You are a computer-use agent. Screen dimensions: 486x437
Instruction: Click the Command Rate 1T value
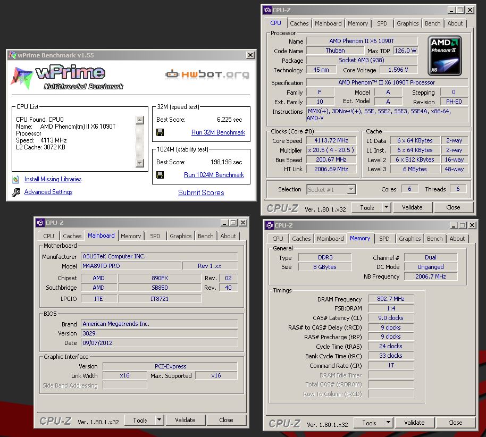click(391, 365)
